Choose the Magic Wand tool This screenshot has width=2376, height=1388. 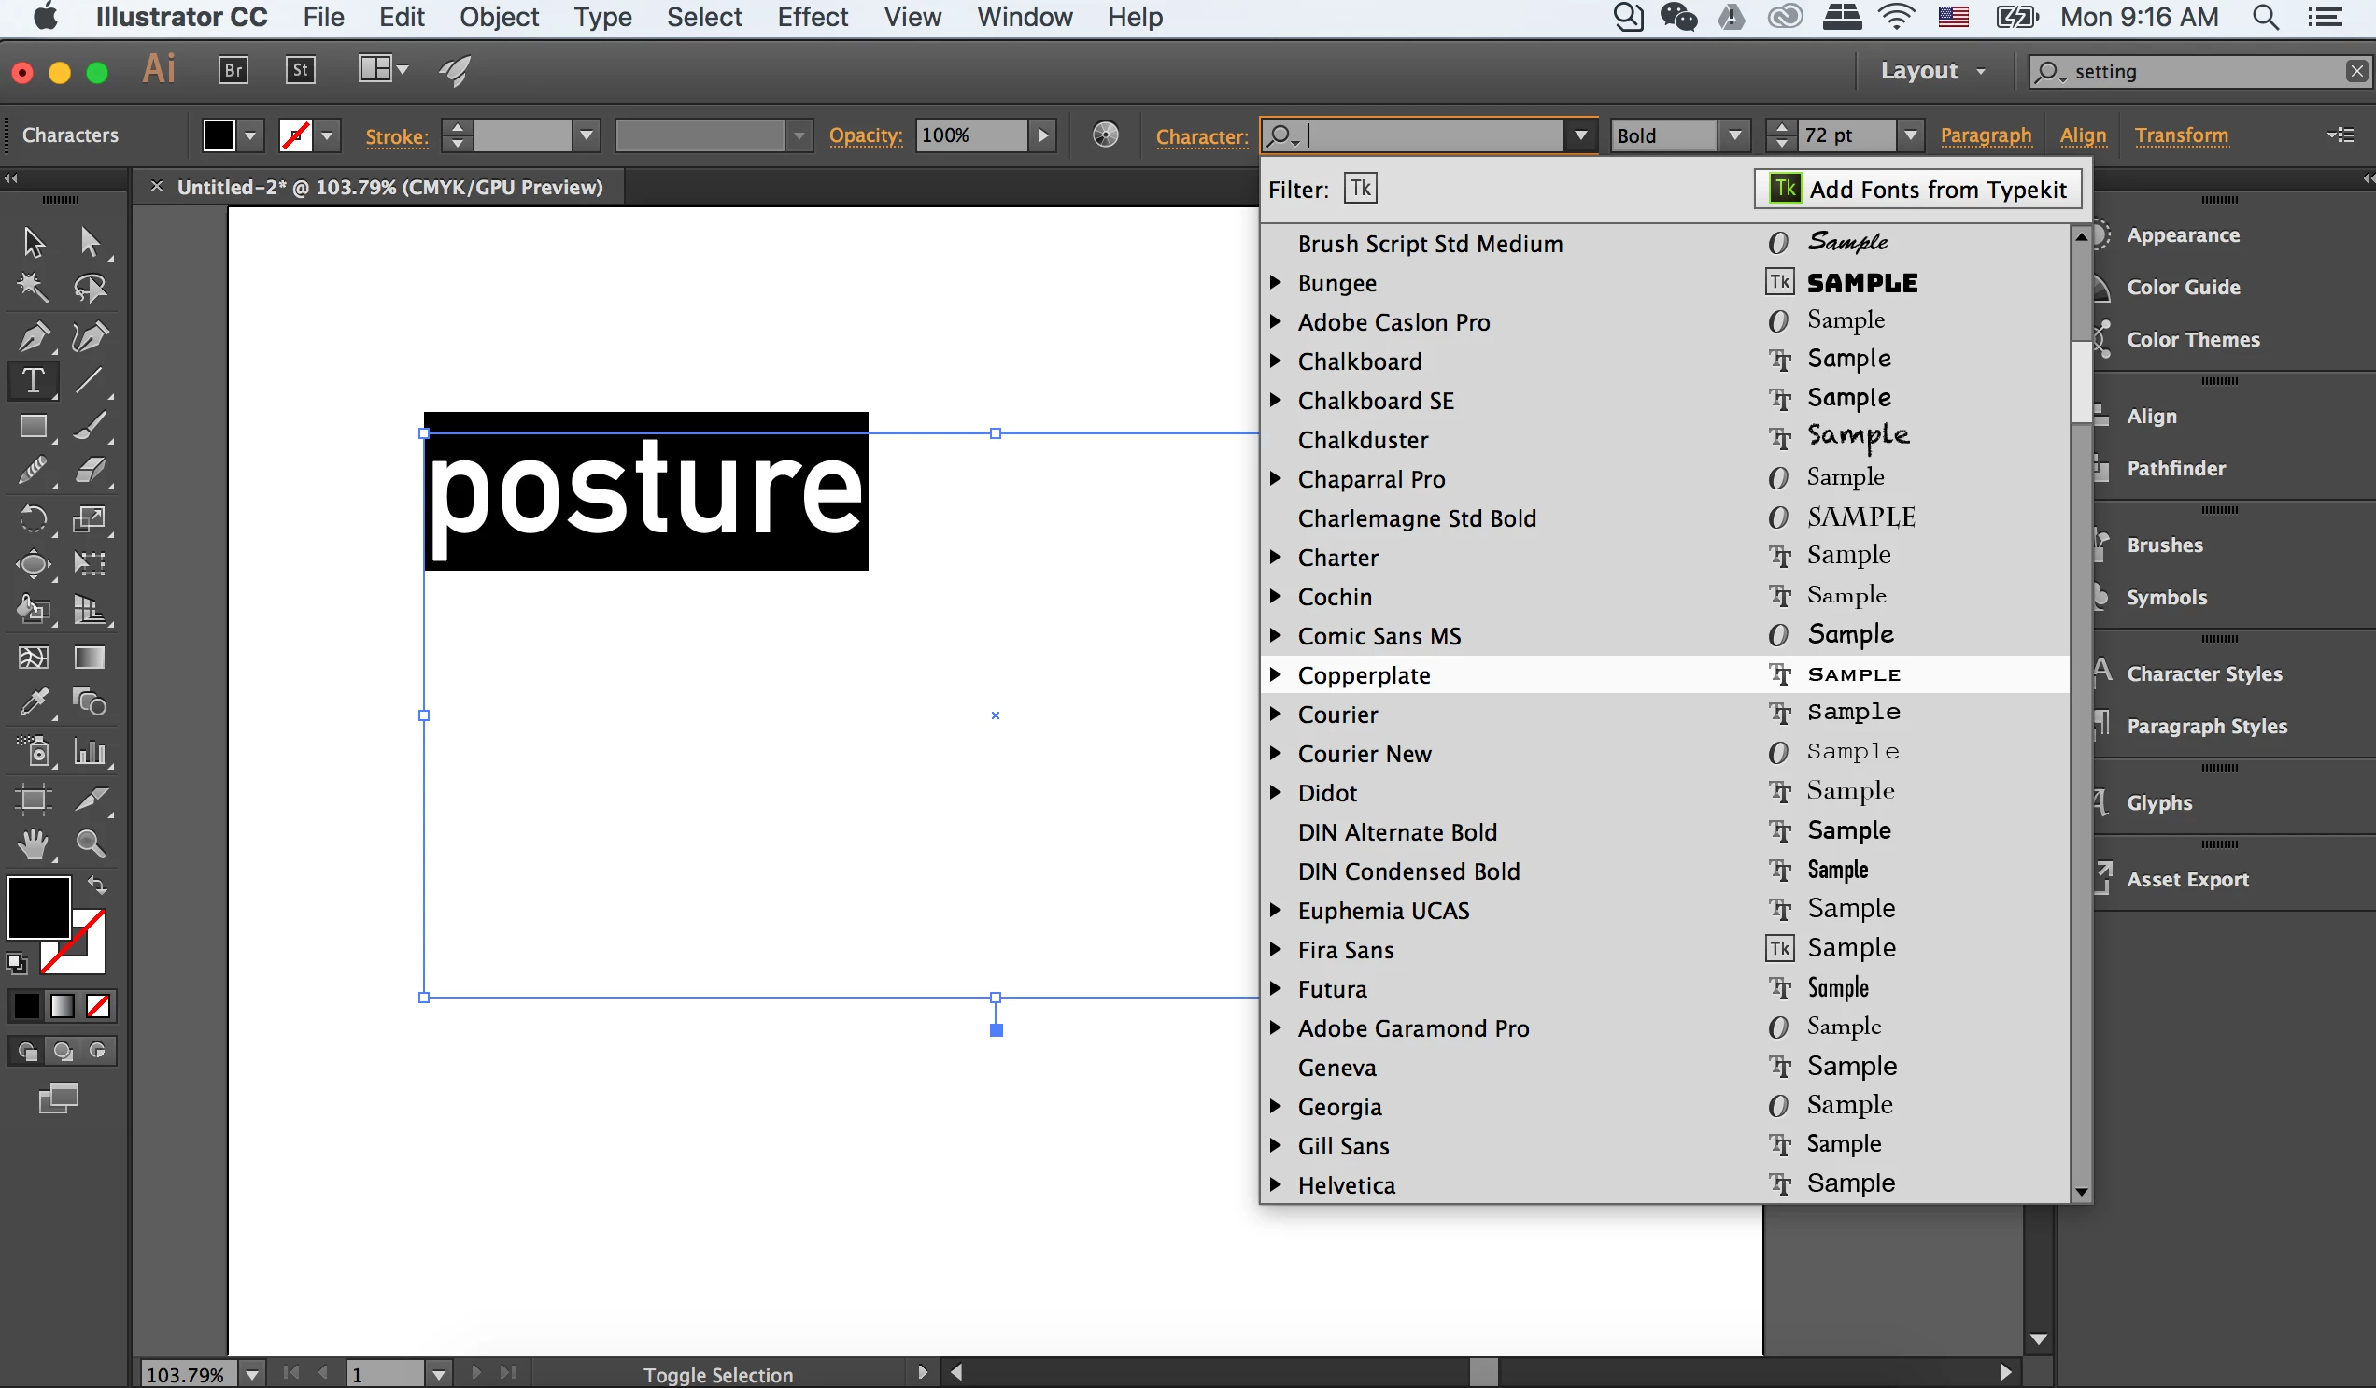(33, 287)
